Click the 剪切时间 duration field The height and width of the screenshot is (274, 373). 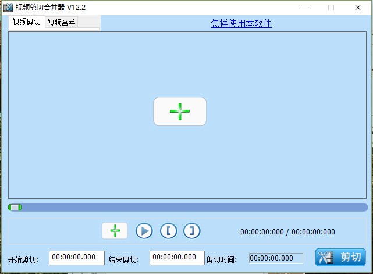click(276, 258)
